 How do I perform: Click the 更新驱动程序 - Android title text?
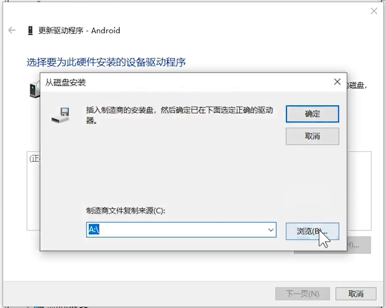[79, 31]
